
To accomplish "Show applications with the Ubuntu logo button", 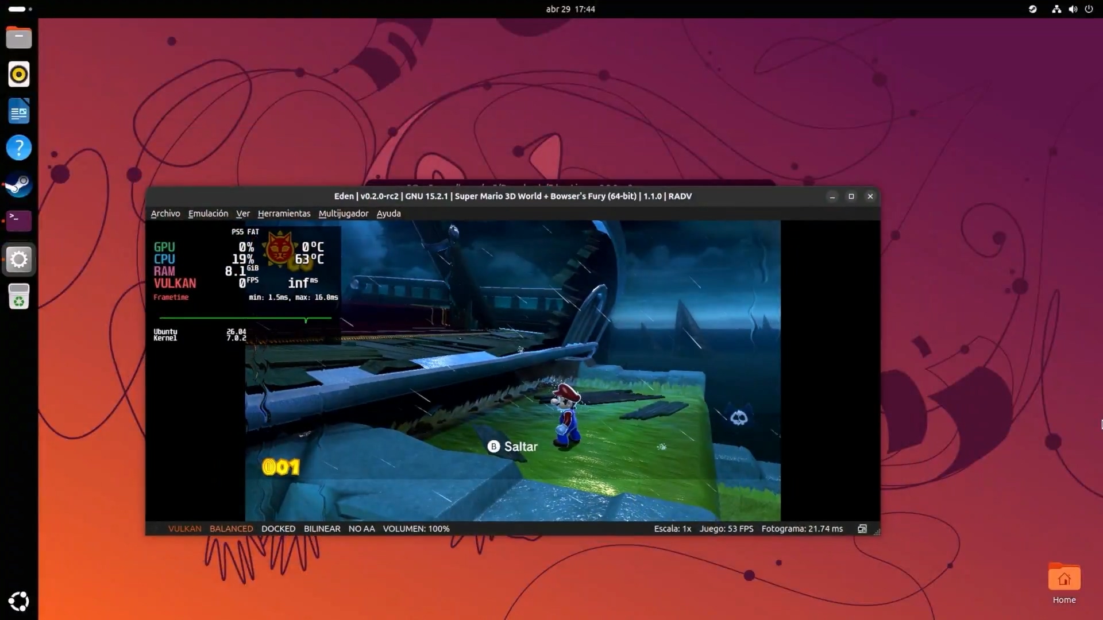I will [x=19, y=601].
